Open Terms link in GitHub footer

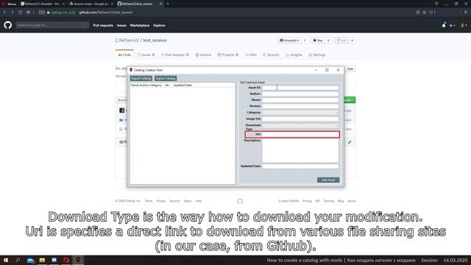[149, 201]
